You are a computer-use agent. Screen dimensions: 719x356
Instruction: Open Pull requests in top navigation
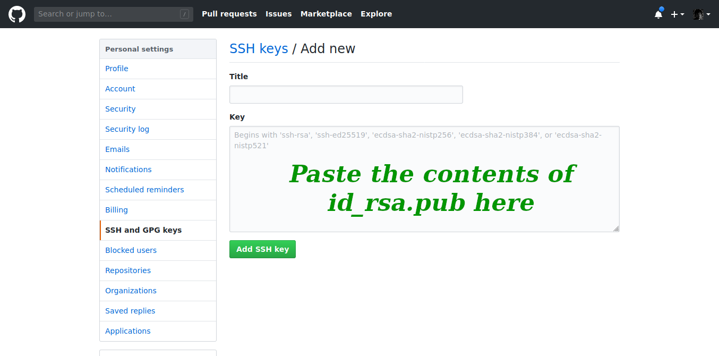coord(229,14)
